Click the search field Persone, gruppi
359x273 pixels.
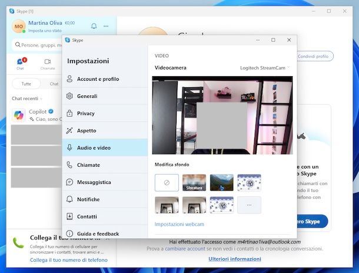pos(38,45)
